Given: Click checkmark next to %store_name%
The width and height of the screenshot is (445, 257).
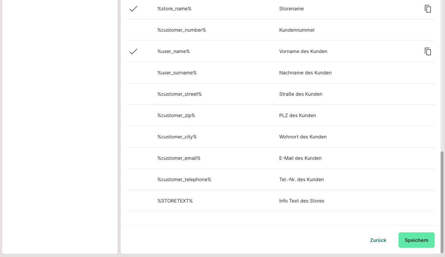Looking at the screenshot, I should (133, 9).
